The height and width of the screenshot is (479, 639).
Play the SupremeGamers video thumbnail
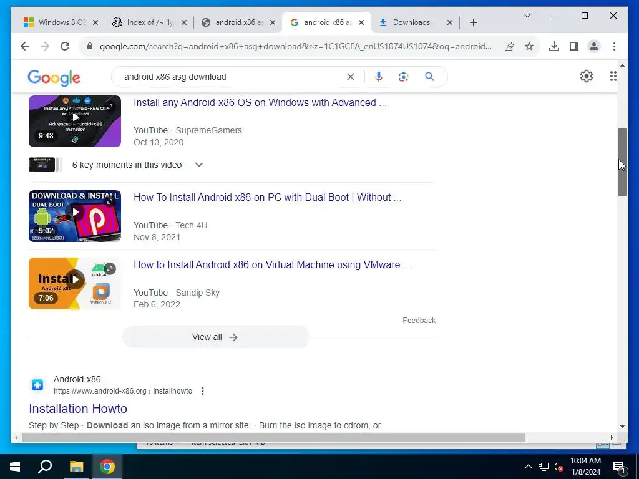click(x=75, y=122)
